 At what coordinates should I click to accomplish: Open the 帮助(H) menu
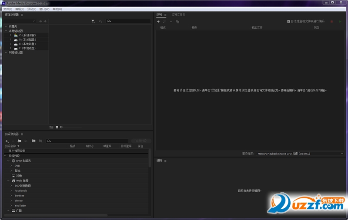click(57, 9)
